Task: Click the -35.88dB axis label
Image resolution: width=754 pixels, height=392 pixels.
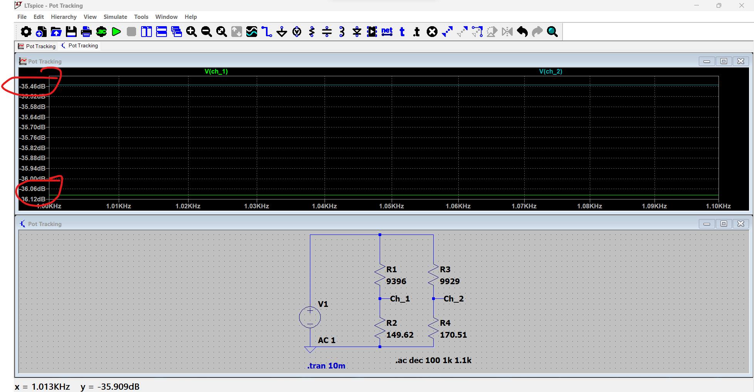Action: [33, 158]
